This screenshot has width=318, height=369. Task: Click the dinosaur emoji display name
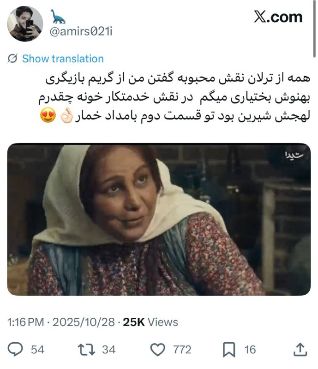(58, 17)
